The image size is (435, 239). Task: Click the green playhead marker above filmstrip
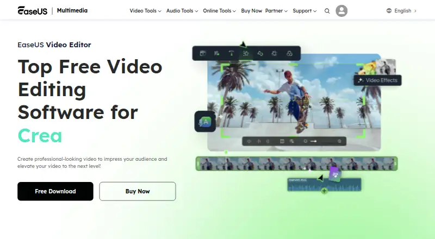point(226,152)
